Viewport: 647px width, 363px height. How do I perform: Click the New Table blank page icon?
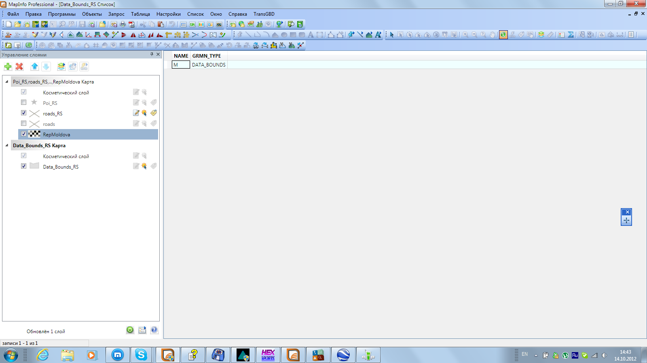(8, 24)
